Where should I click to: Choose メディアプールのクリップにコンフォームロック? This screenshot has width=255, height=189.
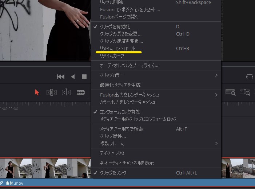point(156,119)
